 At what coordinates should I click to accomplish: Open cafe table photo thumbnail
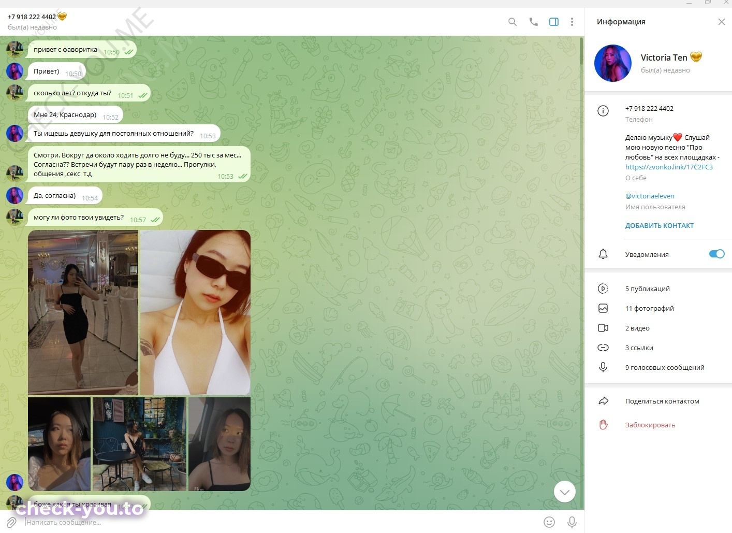(x=139, y=444)
